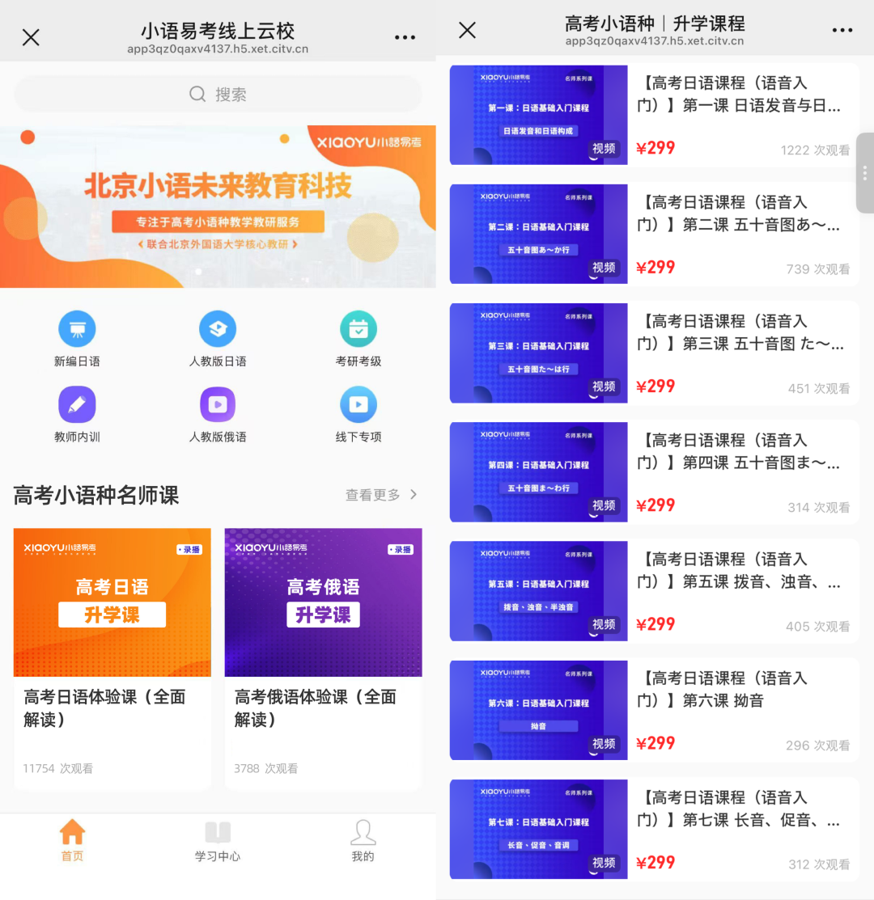Viewport: 874px width, 900px height.
Task: Select course title 第二课 五十音图あ～
Action: [739, 213]
